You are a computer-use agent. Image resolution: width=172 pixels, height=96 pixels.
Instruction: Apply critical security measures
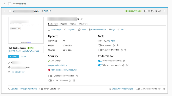pyautogui.click(x=64, y=70)
